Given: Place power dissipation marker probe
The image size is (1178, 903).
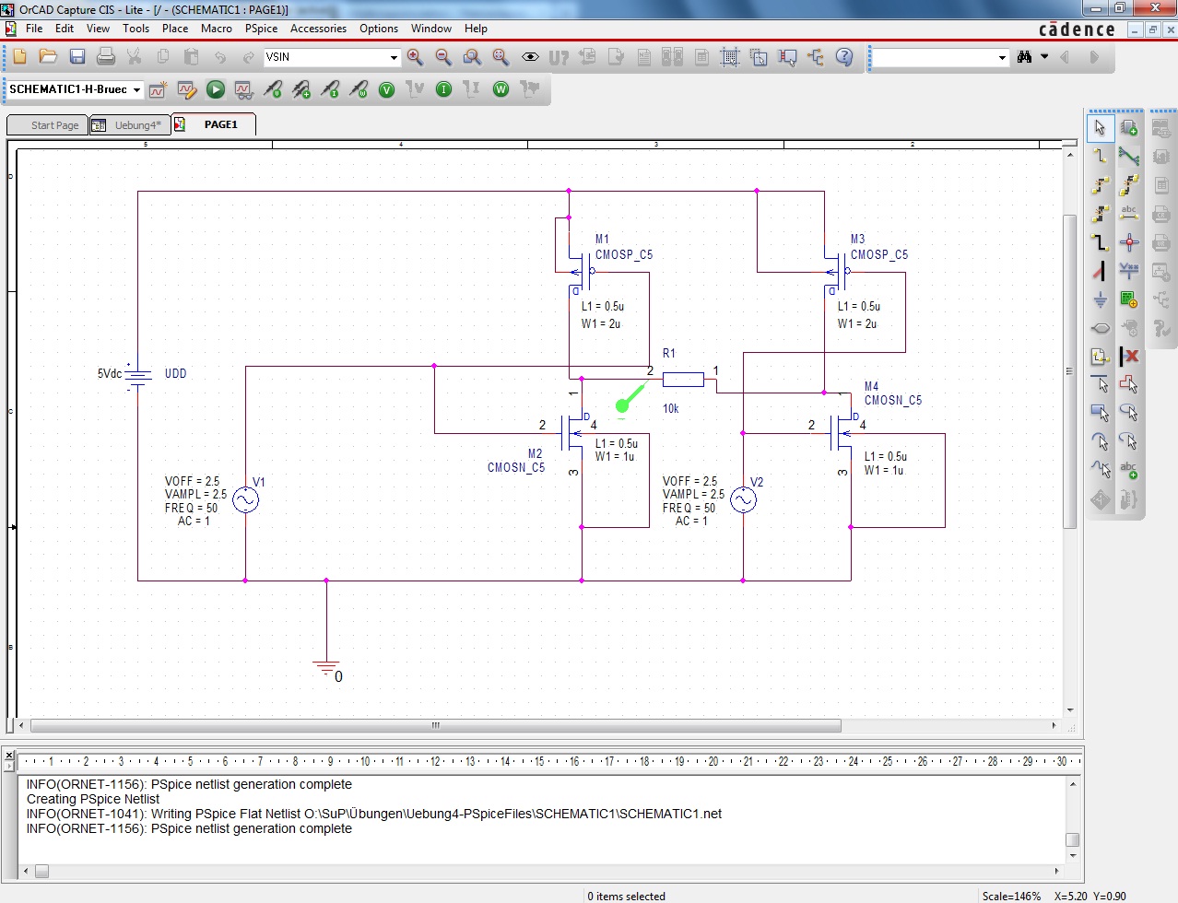Looking at the screenshot, I should point(359,89).
